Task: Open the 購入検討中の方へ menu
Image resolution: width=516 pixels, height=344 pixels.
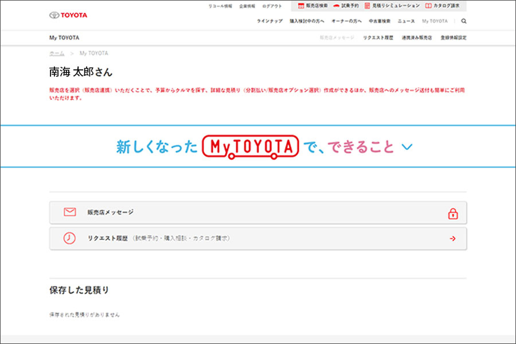Action: 307,21
